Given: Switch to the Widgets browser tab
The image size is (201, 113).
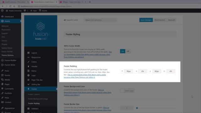Looking at the screenshot, I should click(73, 2).
